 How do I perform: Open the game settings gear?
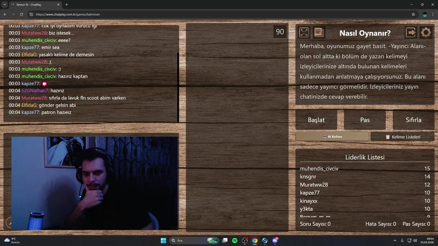pyautogui.click(x=426, y=32)
